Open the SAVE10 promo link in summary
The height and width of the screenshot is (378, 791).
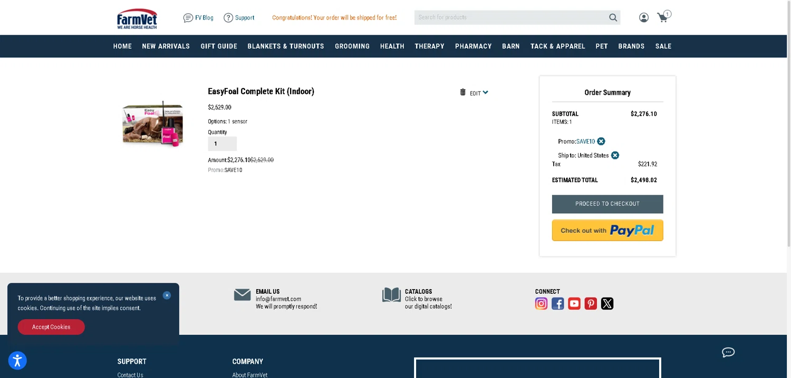pyautogui.click(x=585, y=142)
